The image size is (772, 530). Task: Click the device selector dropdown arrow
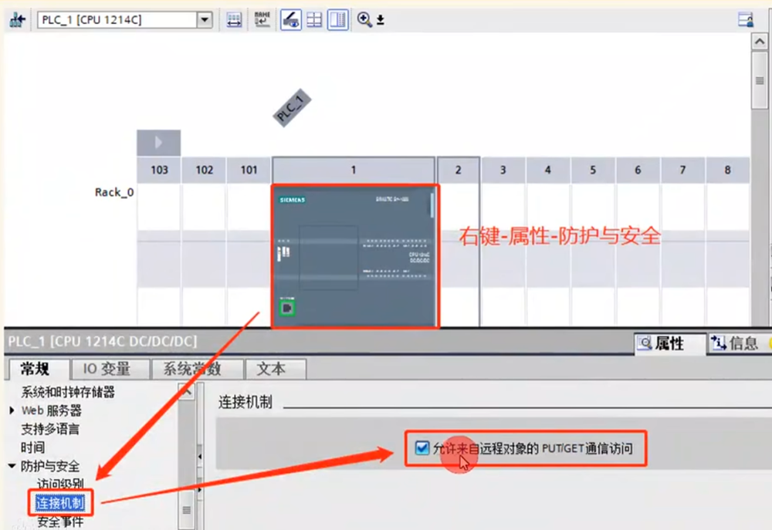(205, 20)
